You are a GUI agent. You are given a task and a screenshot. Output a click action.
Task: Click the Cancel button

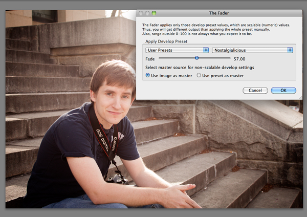click(x=255, y=91)
